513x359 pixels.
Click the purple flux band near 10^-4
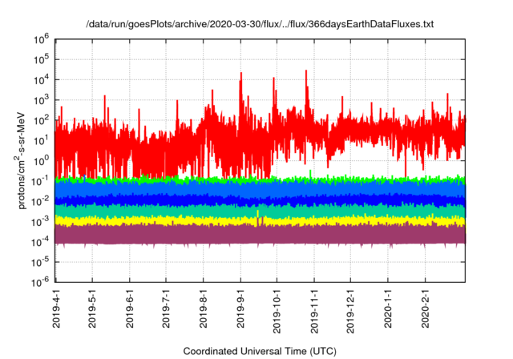[x=260, y=235]
